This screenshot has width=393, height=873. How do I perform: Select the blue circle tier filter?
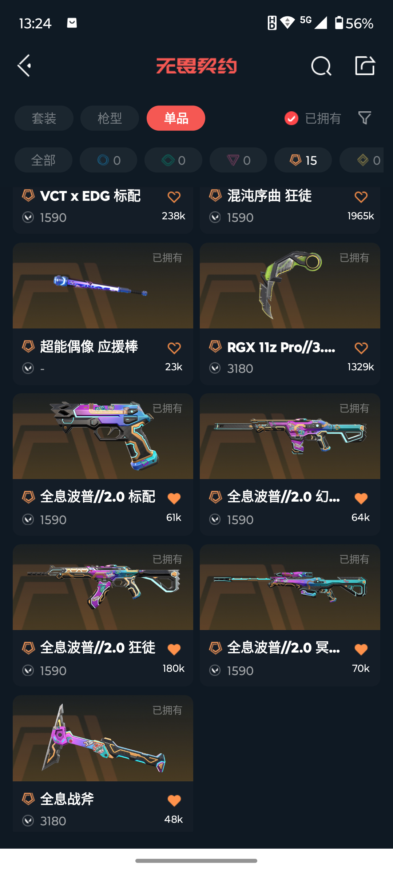[x=108, y=160]
